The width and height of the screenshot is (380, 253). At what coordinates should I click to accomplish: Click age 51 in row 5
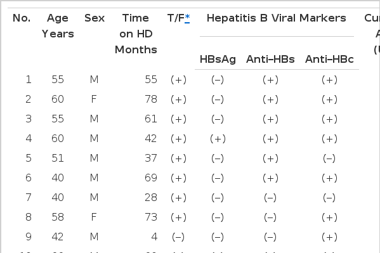tap(58, 158)
